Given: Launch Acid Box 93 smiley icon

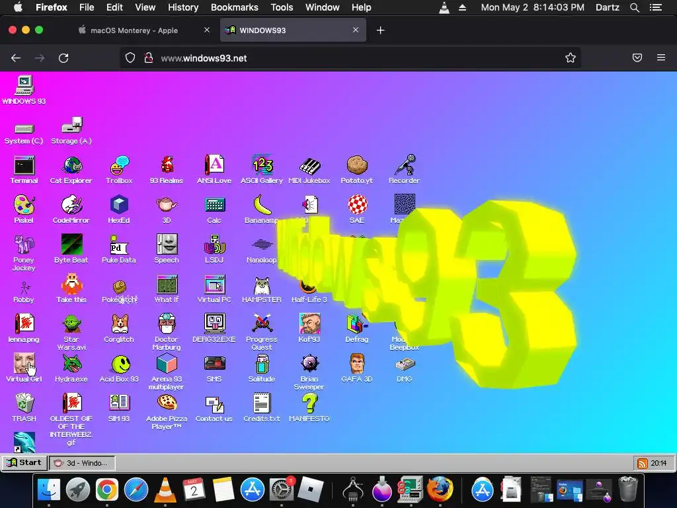Looking at the screenshot, I should click(120, 364).
